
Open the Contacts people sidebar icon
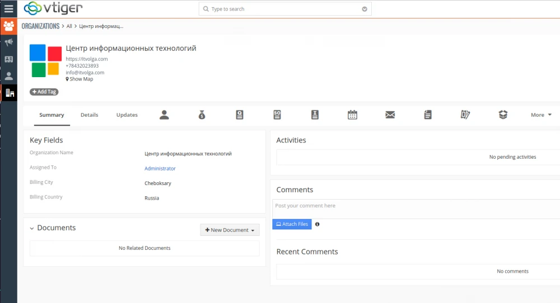click(x=8, y=26)
